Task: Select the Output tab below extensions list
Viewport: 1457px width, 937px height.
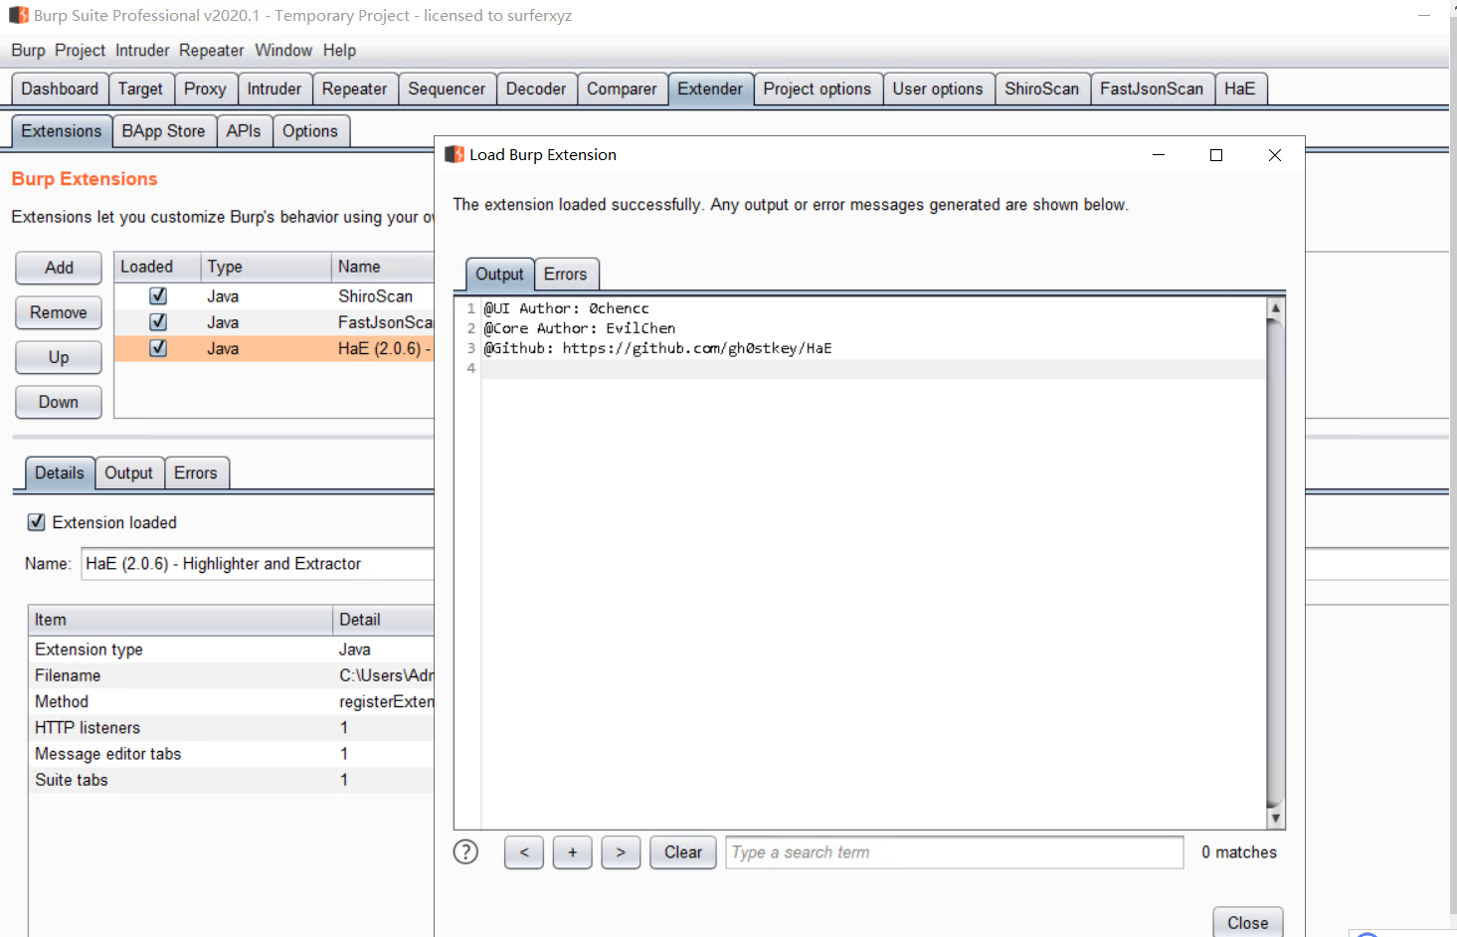Action: [129, 473]
